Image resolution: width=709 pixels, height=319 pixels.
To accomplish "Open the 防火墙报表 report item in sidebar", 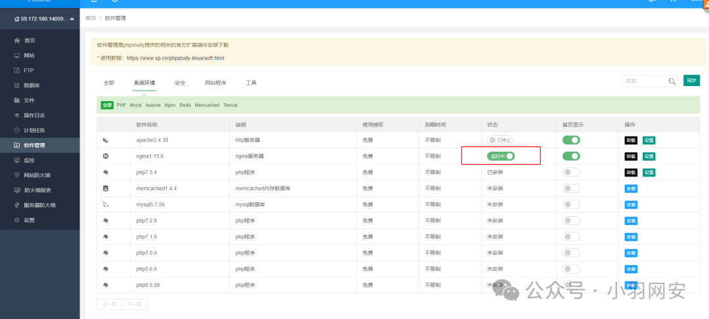I will pos(40,190).
